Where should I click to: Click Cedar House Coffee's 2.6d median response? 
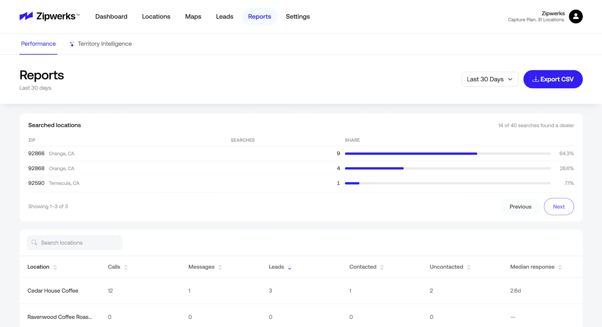coord(515,291)
